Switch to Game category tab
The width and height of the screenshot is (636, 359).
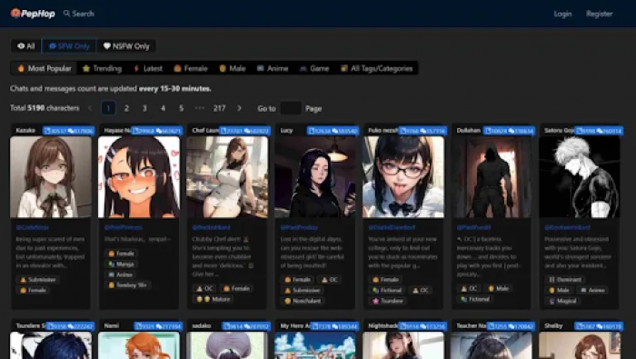pos(314,68)
